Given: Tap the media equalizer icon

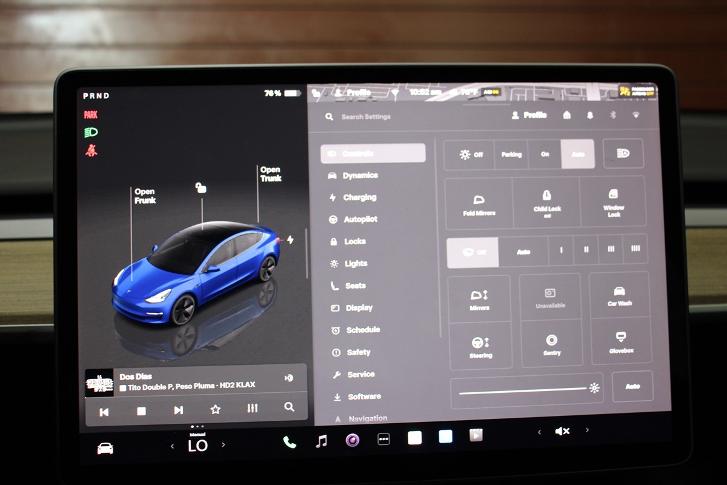Looking at the screenshot, I should tap(253, 409).
